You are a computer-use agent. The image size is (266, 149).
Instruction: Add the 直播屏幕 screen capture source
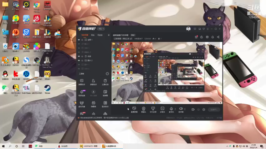point(134,110)
